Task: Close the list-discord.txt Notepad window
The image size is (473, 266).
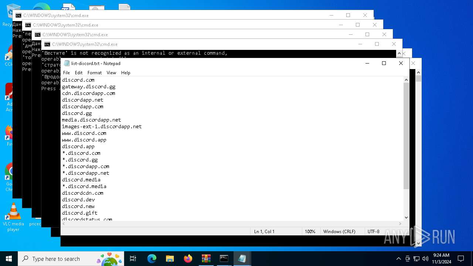Action: [401, 63]
